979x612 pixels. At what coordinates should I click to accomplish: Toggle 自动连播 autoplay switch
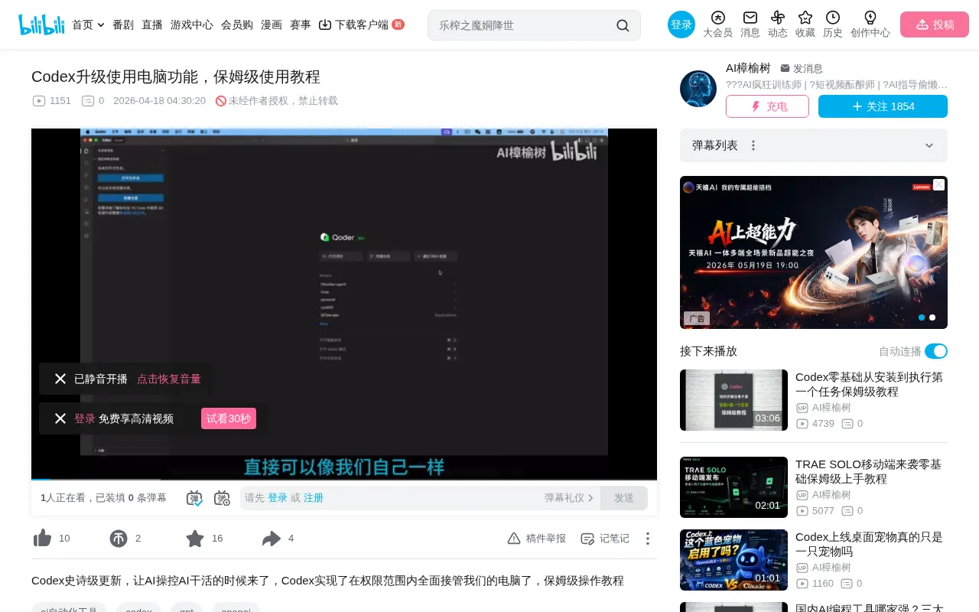(936, 351)
